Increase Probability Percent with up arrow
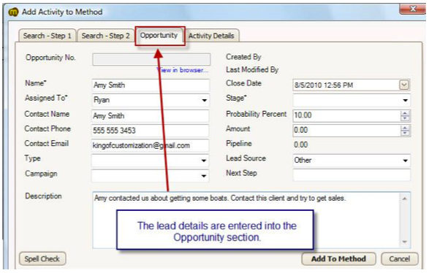This screenshot has width=429, height=273. click(x=405, y=113)
